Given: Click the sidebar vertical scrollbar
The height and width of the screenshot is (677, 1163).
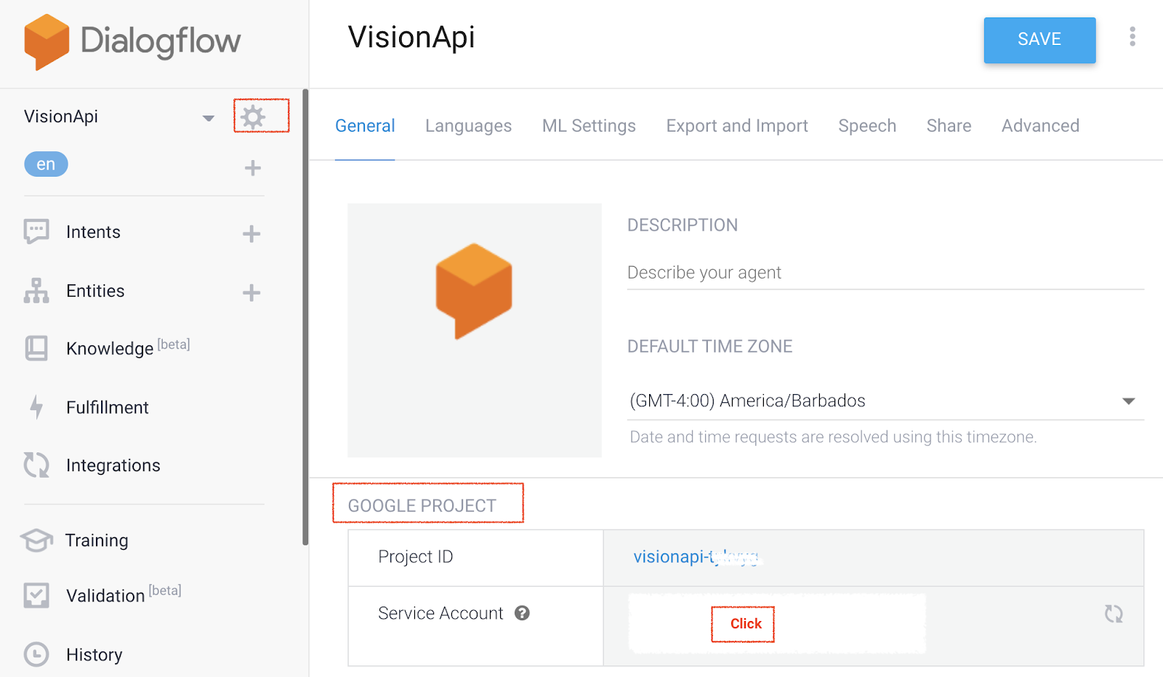Looking at the screenshot, I should [305, 317].
